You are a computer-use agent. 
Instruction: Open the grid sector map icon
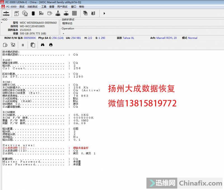click(x=74, y=13)
